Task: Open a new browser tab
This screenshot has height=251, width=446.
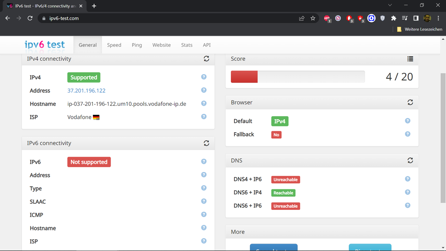Action: (94, 6)
